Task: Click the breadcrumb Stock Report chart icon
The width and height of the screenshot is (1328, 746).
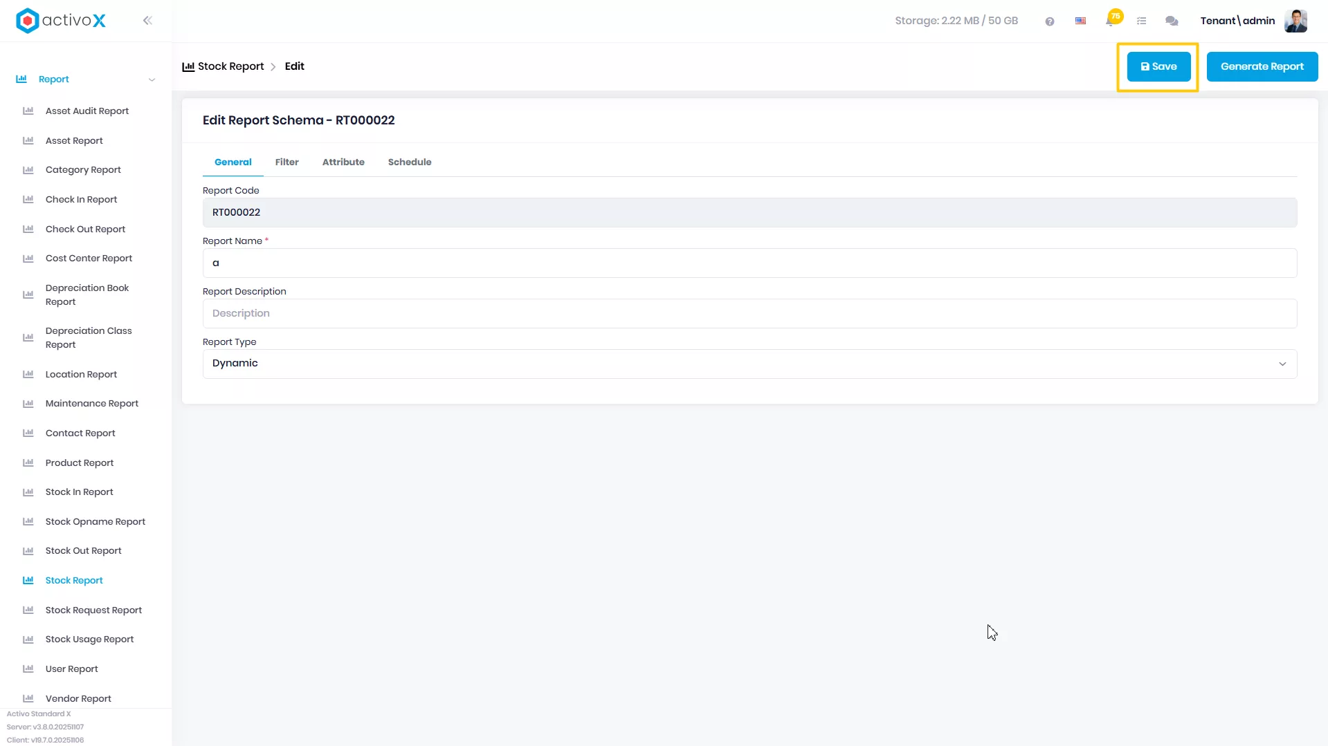Action: 188,66
